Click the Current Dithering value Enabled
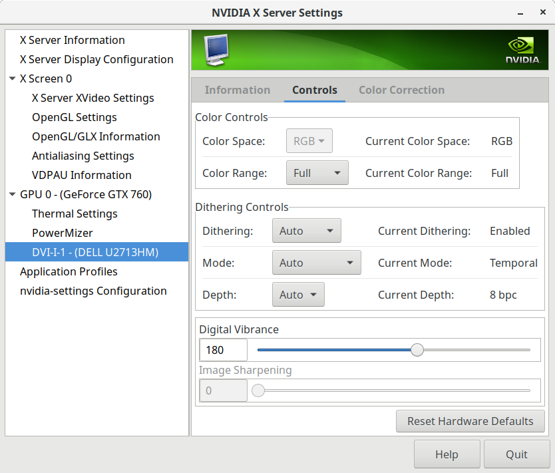Image resolution: width=555 pixels, height=473 pixels. (x=510, y=231)
